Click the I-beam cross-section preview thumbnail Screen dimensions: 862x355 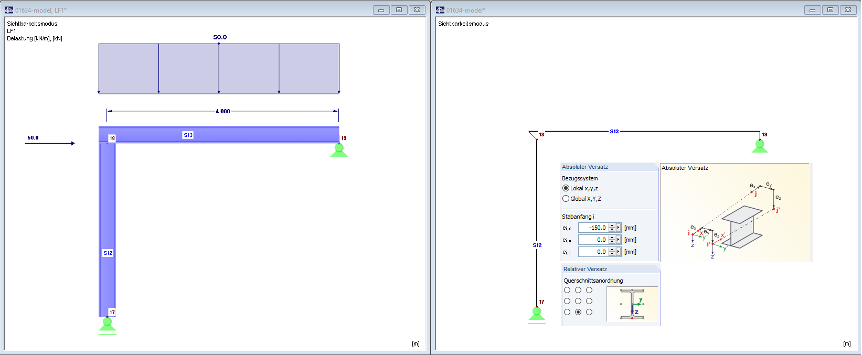pyautogui.click(x=632, y=304)
